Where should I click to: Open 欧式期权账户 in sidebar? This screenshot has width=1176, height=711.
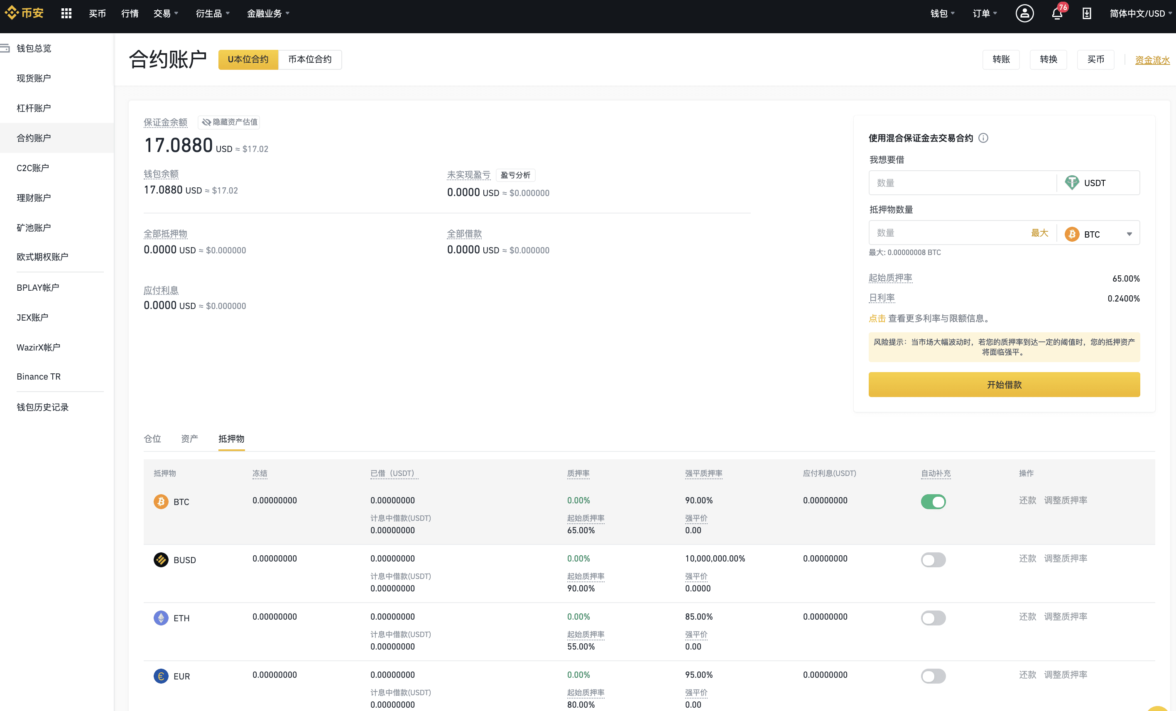[x=42, y=257]
